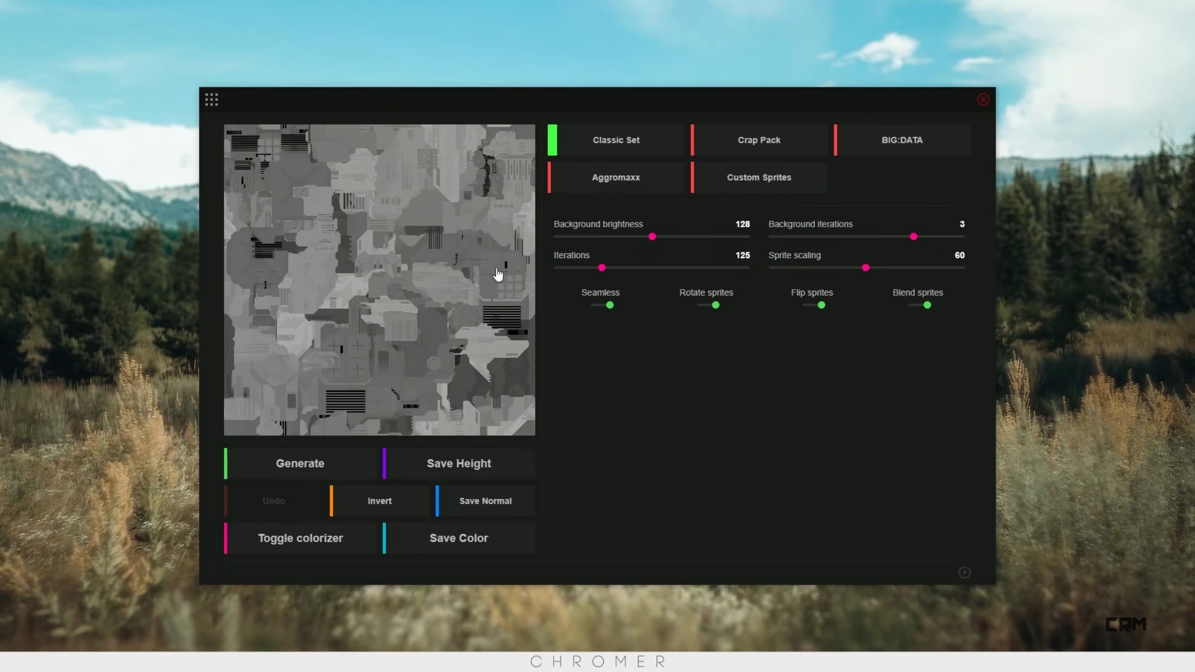1195x672 pixels.
Task: Select the Custom Sprites option
Action: pos(759,177)
